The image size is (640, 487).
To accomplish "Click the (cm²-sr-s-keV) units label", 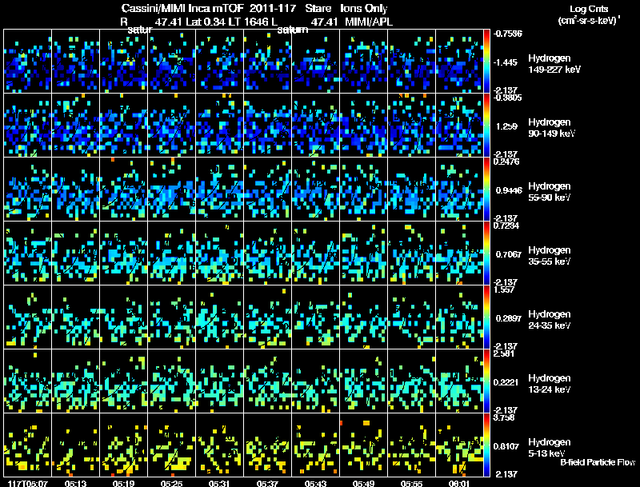I will (x=589, y=20).
